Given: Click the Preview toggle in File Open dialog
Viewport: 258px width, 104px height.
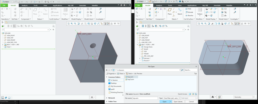Looking at the screenshot, I should 139,73.
